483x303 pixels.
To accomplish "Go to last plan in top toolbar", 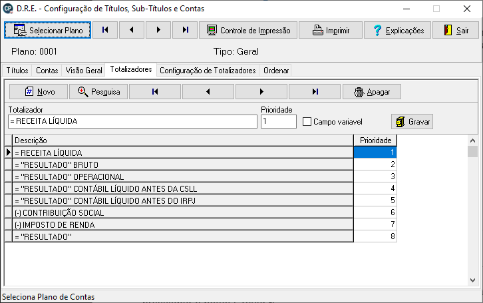I will point(185,30).
